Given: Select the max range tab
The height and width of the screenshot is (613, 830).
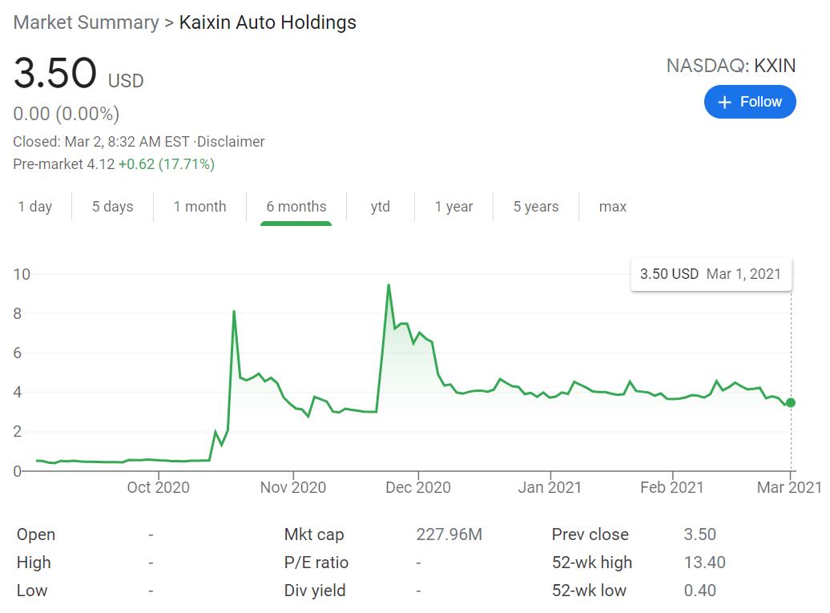Looking at the screenshot, I should [x=613, y=207].
